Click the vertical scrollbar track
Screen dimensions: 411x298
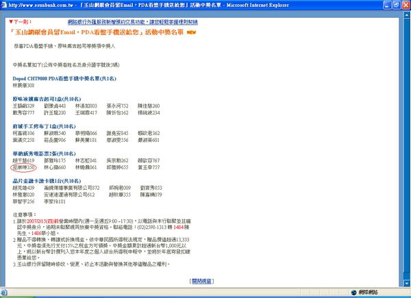pos(407,149)
